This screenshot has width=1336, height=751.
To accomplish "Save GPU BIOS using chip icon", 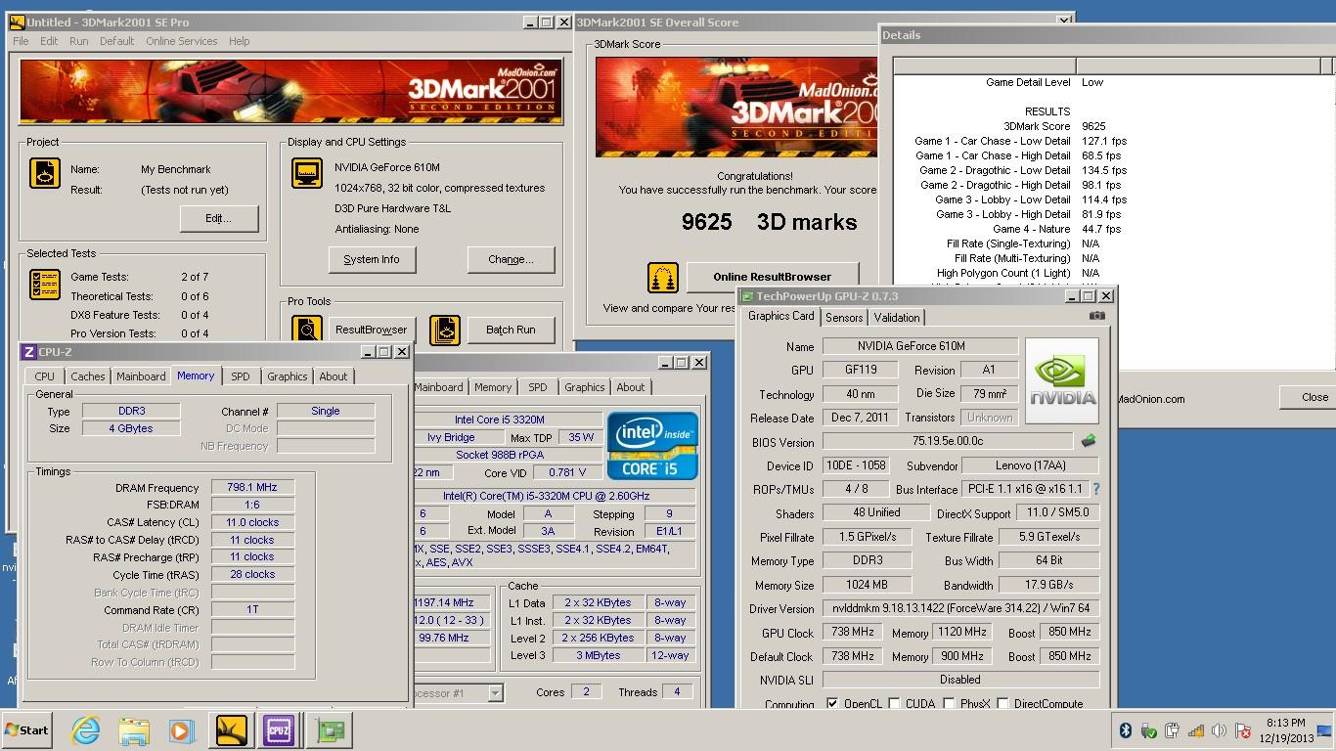I will pyautogui.click(x=1088, y=442).
